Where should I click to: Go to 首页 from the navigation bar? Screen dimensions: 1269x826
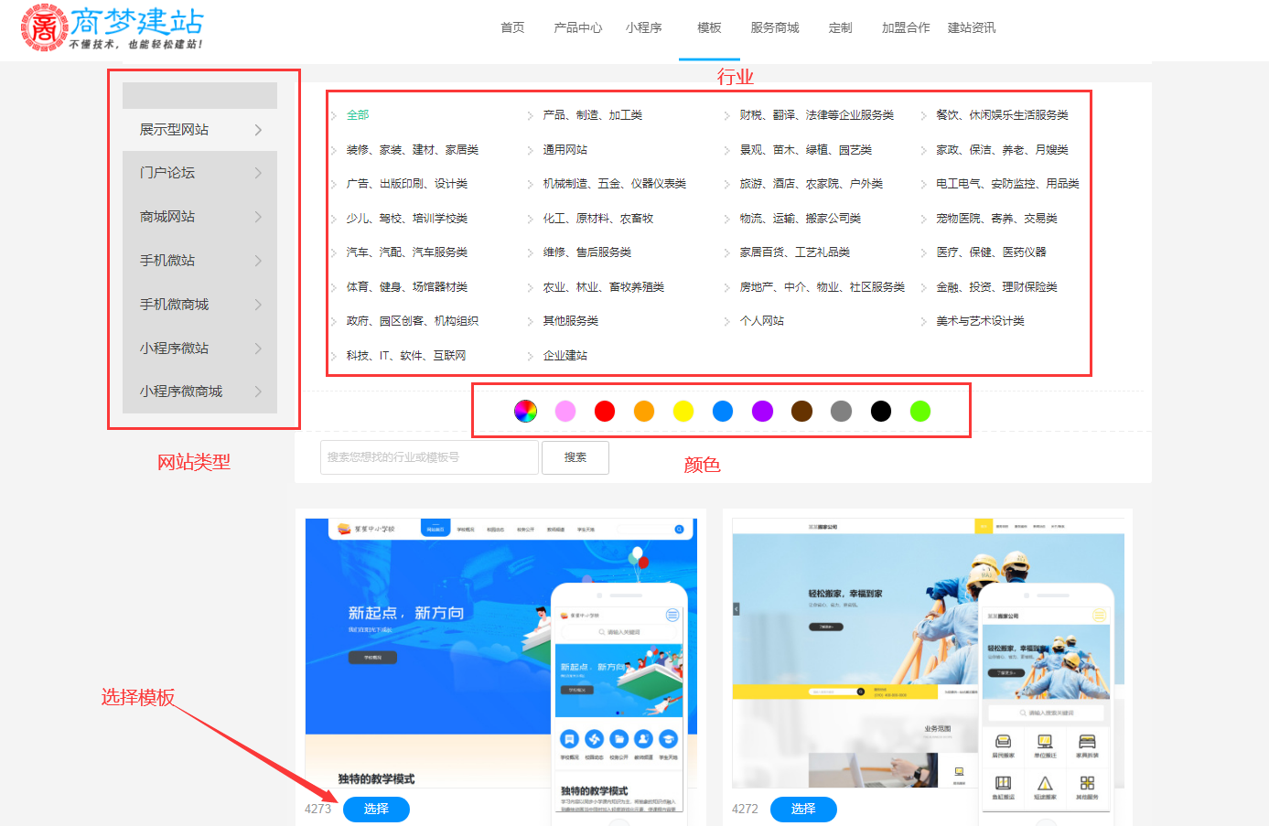point(511,27)
